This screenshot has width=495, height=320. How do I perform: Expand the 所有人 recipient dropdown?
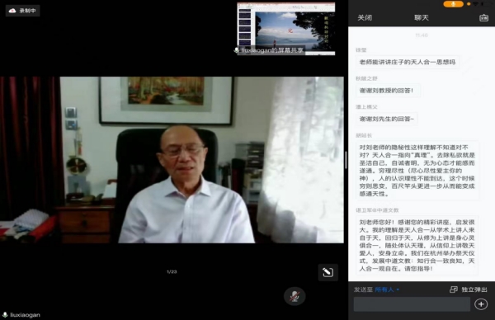click(387, 289)
